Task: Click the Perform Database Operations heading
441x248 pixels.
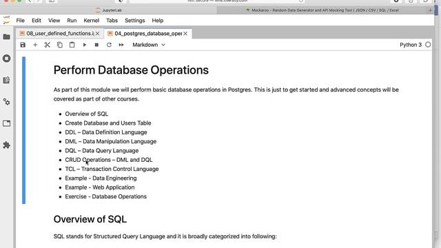Action: coord(131,70)
